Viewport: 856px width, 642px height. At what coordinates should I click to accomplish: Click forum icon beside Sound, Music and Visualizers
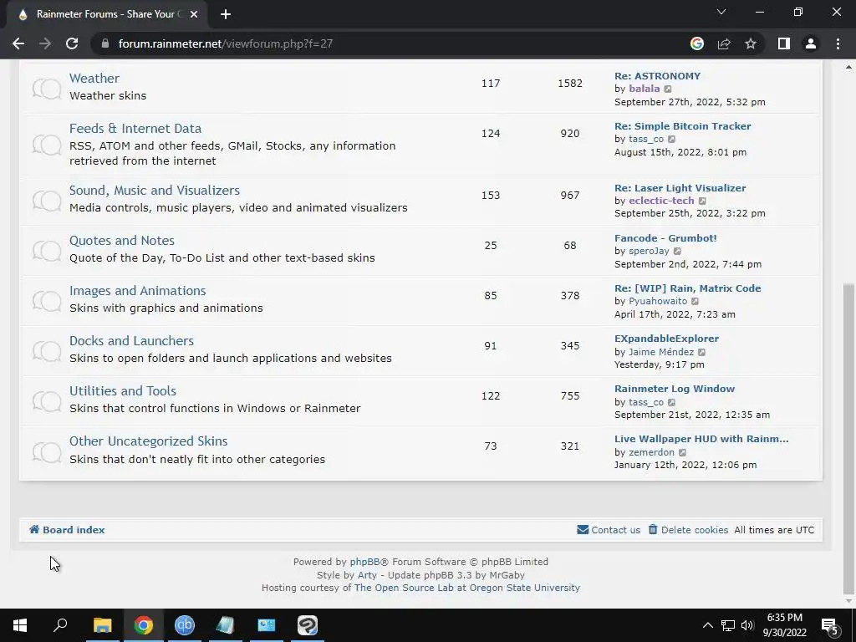click(47, 201)
